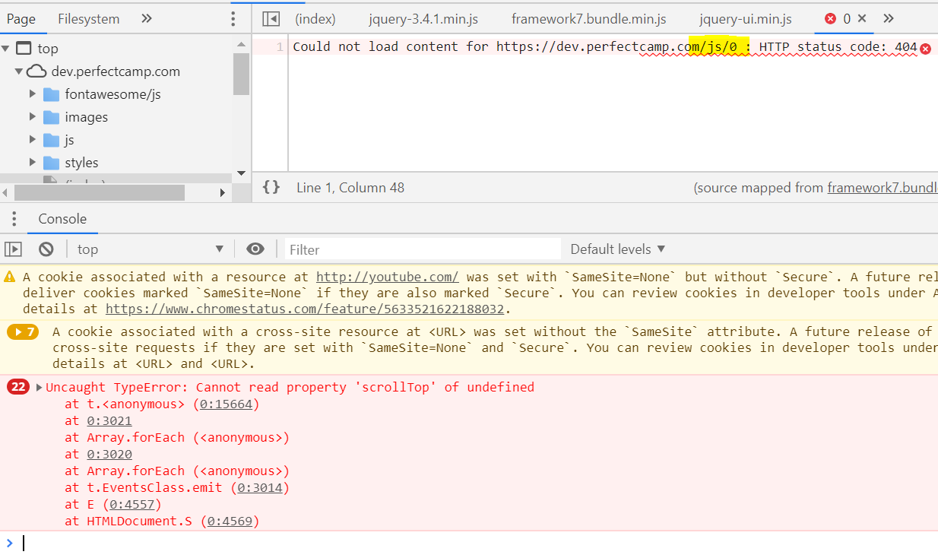Image resolution: width=938 pixels, height=558 pixels.
Task: Click 'Uncaught TypeError' message text
Action: click(290, 388)
